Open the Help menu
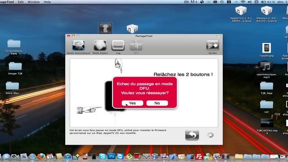Viewport: 288px width, 162px height. [x=47, y=2]
